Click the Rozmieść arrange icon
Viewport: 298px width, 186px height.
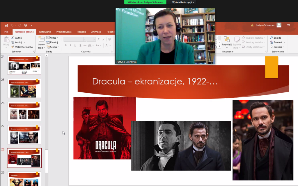click(227, 41)
